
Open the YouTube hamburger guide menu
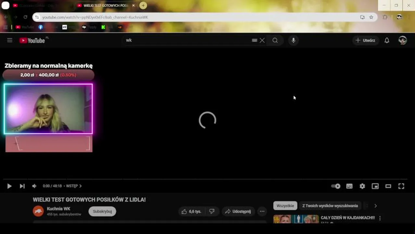[x=10, y=40]
